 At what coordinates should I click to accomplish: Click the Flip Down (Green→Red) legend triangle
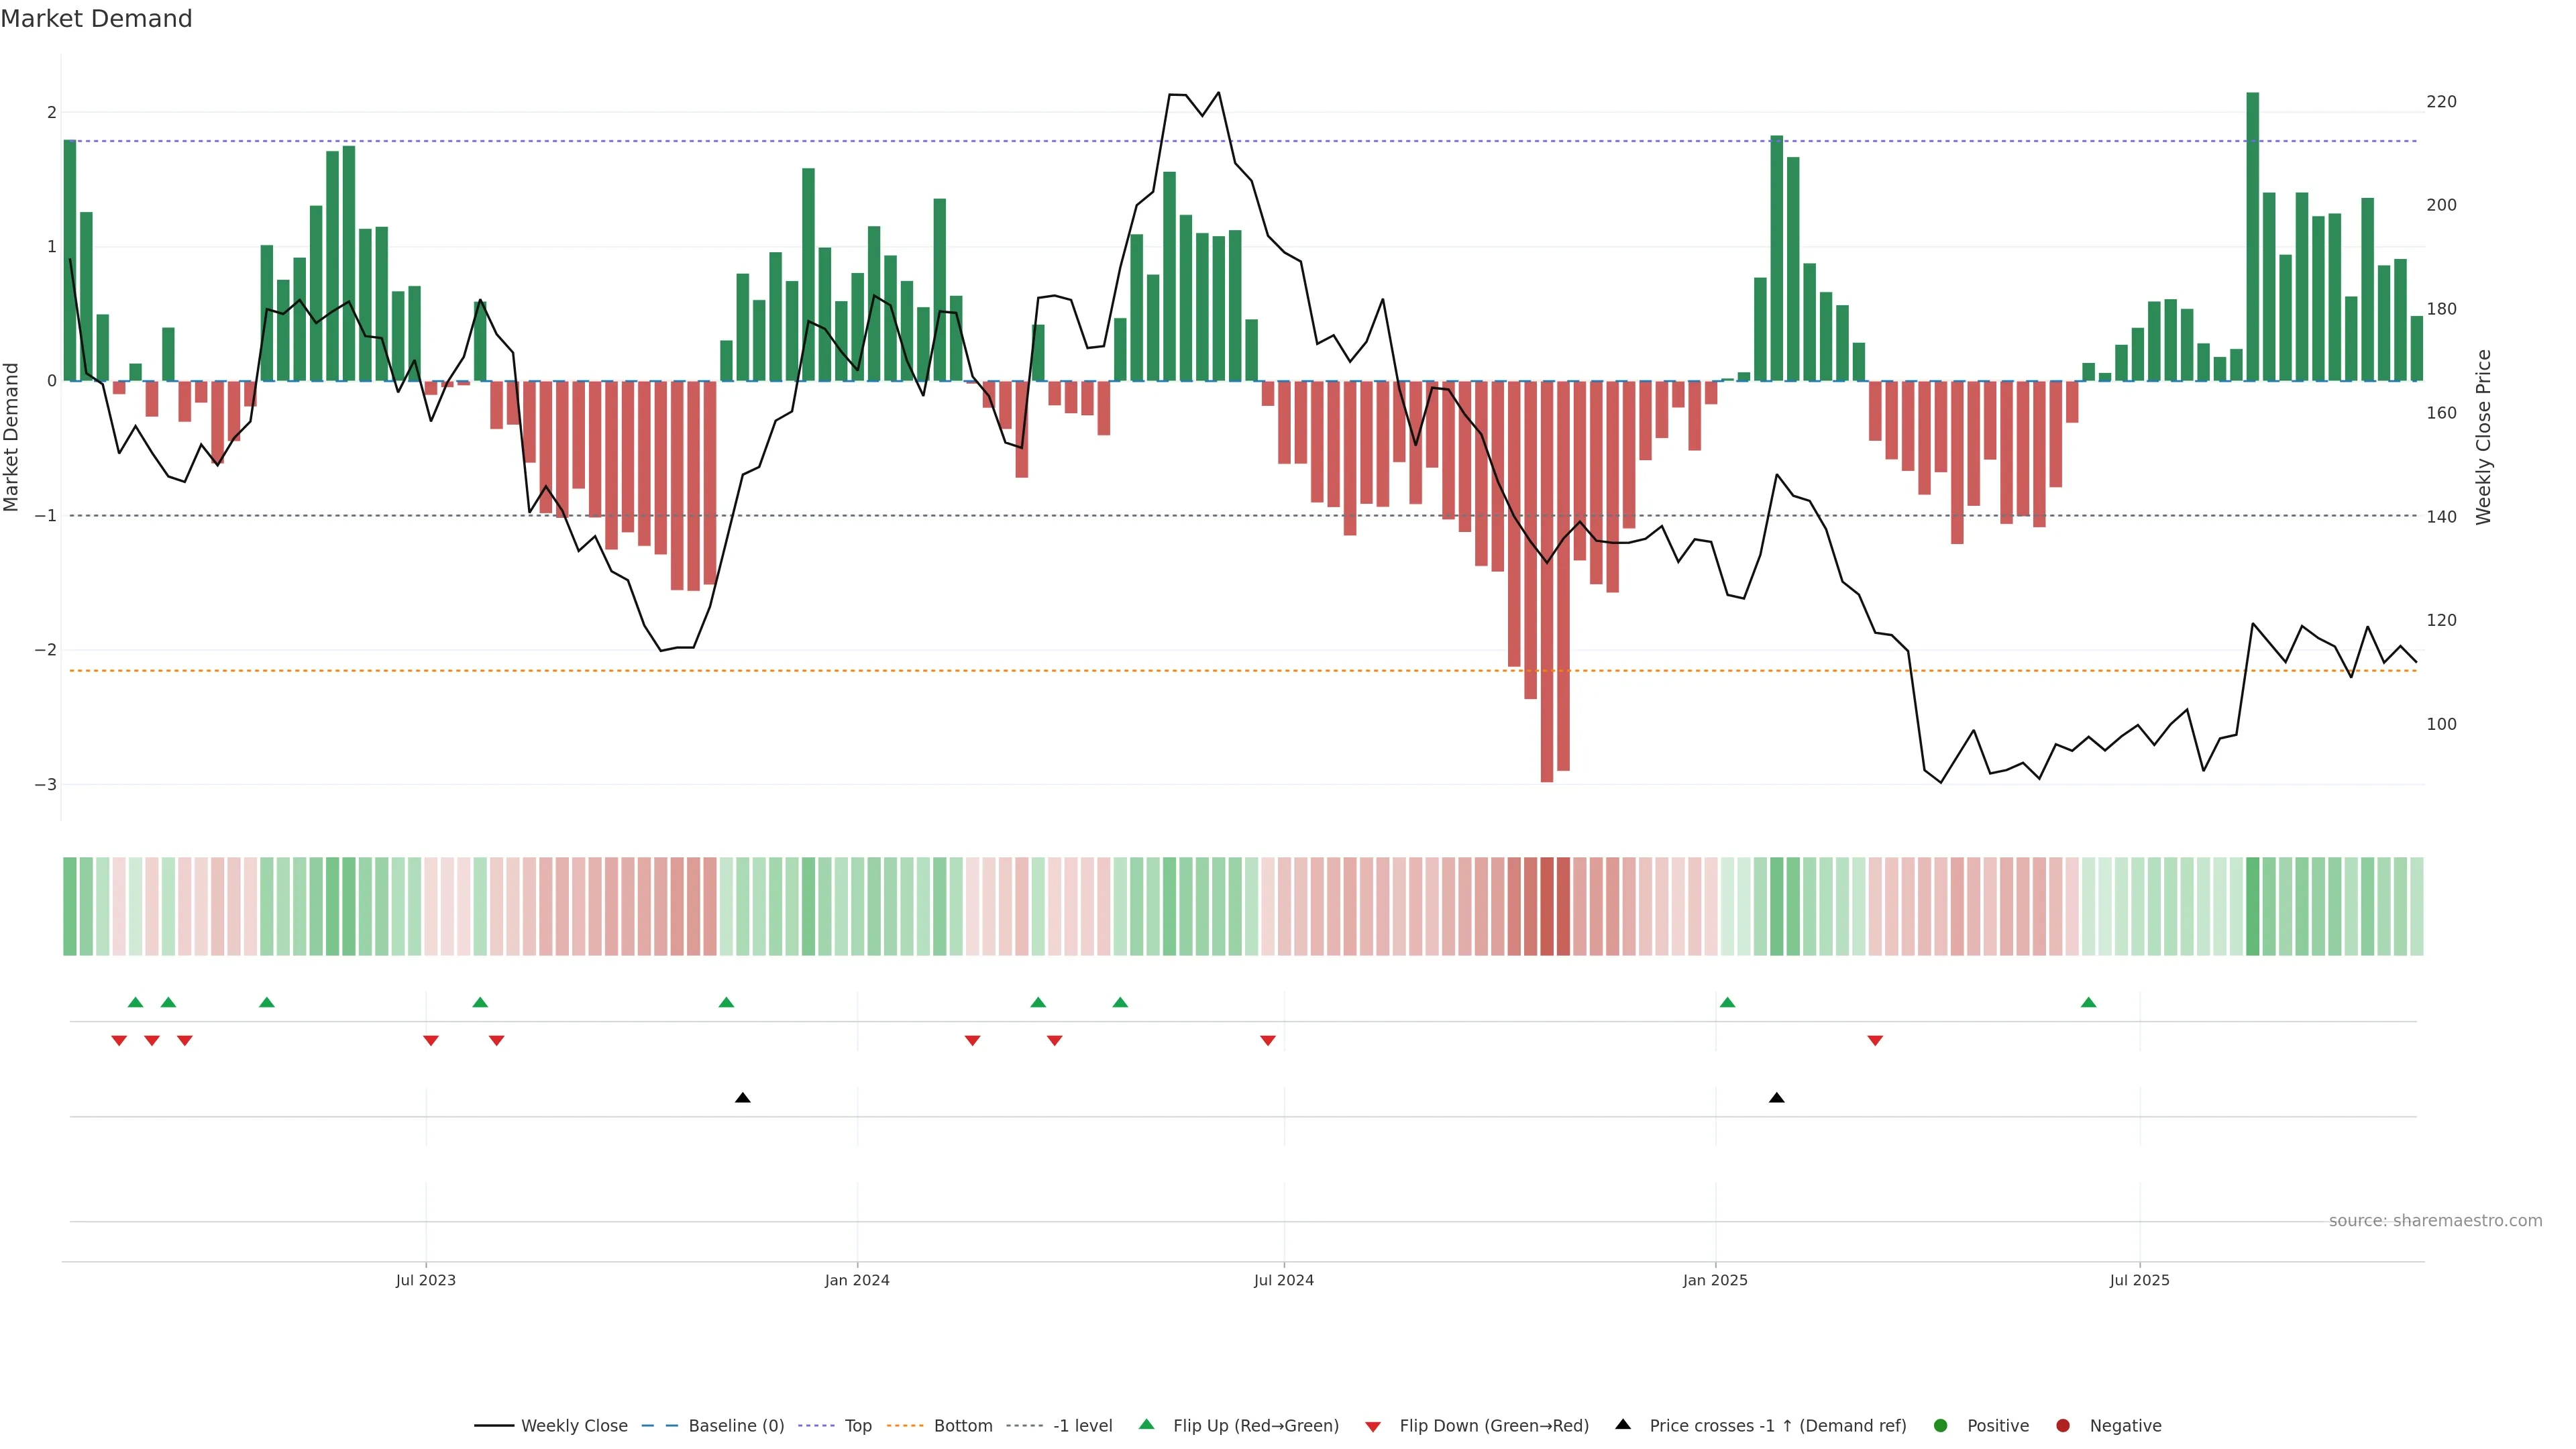click(x=1373, y=1427)
